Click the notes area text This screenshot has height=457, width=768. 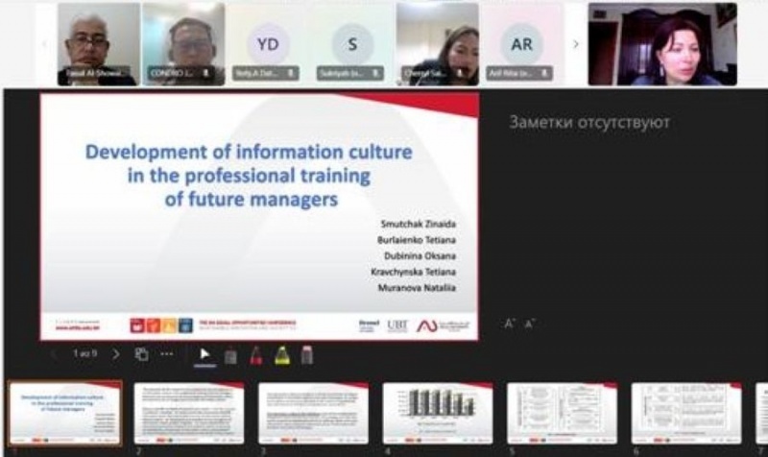tap(588, 122)
